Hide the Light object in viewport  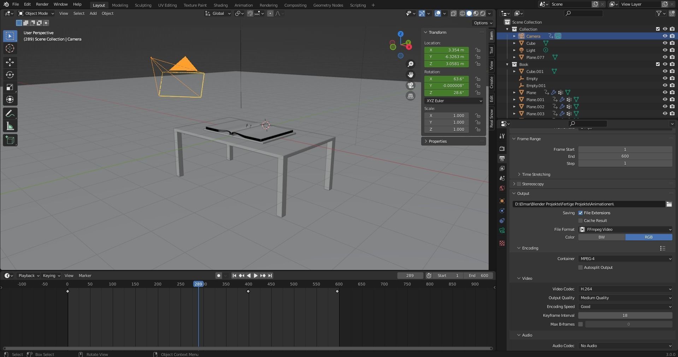(x=665, y=50)
